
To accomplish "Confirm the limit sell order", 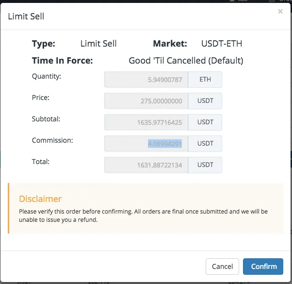I will [263, 267].
